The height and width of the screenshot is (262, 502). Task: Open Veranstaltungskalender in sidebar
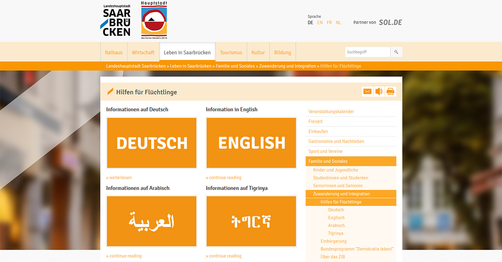click(351, 112)
